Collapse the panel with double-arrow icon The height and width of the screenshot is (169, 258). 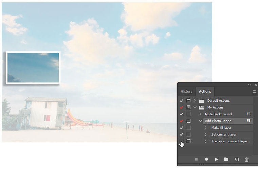coord(249,84)
